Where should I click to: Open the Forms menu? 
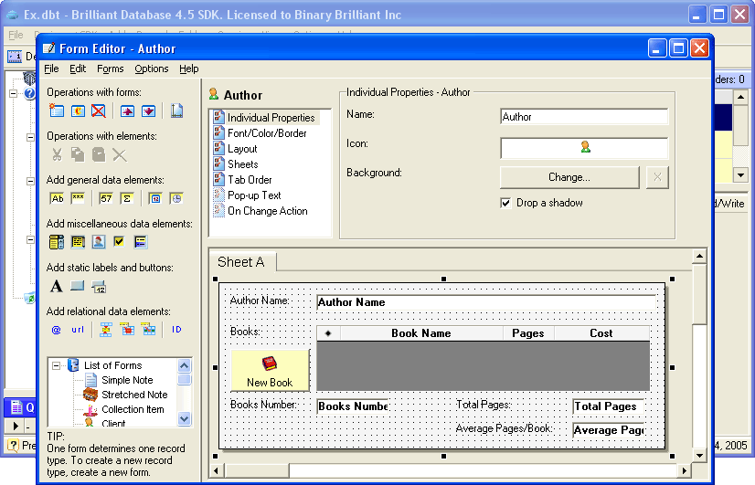coord(111,69)
